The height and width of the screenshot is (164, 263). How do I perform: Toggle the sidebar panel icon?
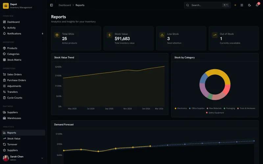click(52, 5)
